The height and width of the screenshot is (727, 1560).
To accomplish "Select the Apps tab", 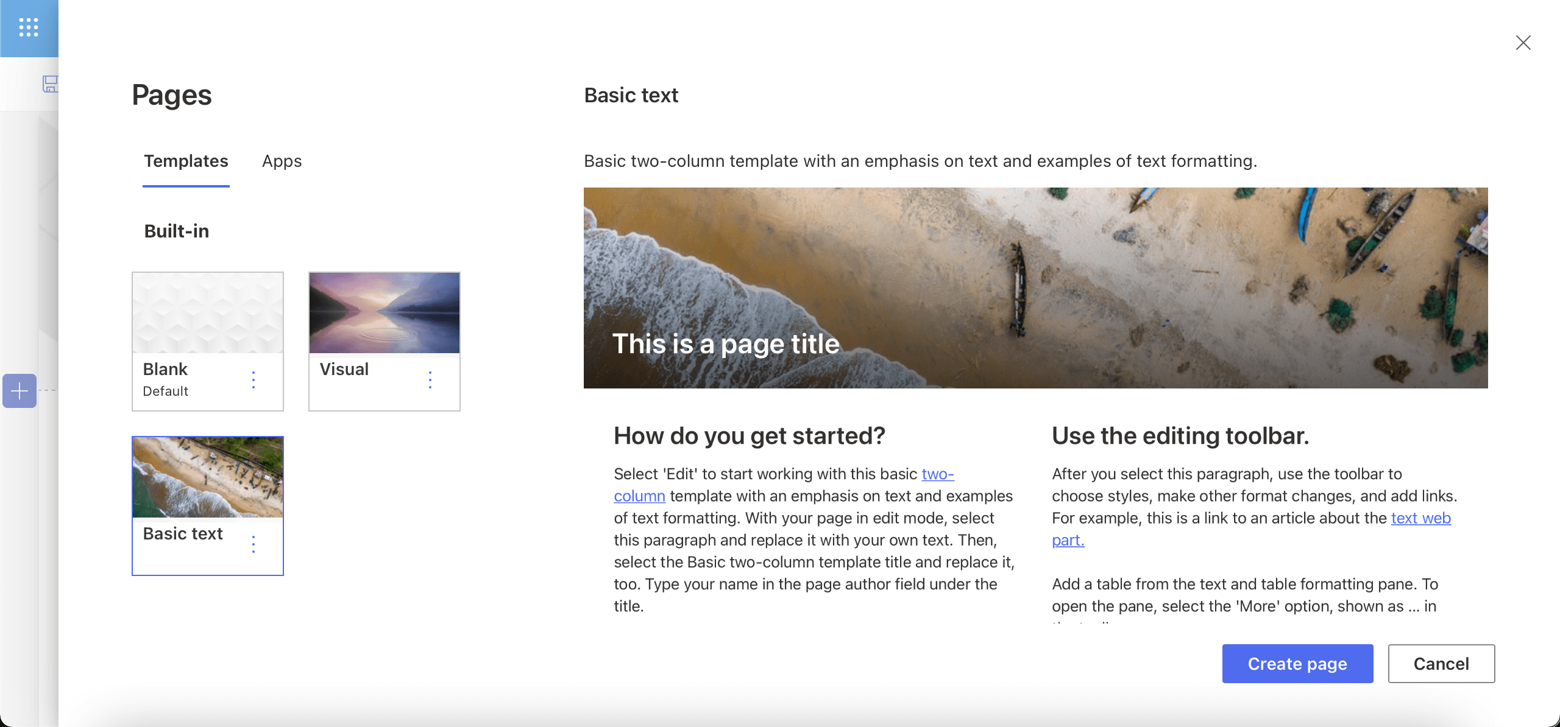I will click(x=282, y=160).
